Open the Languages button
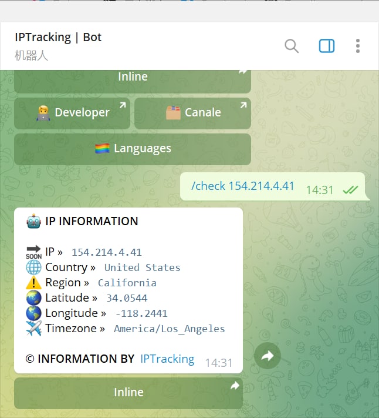Viewport: 379px width, 418px height. click(x=133, y=149)
